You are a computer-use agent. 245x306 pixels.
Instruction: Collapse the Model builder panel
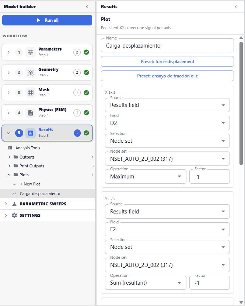tap(87, 7)
